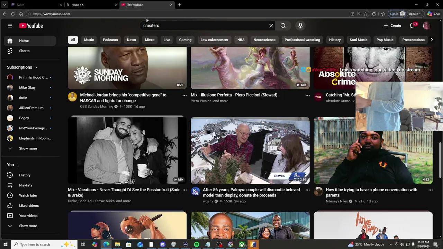Play the Michael Jordan Sunday Morning thumbnail
The height and width of the screenshot is (249, 443).
(127, 68)
